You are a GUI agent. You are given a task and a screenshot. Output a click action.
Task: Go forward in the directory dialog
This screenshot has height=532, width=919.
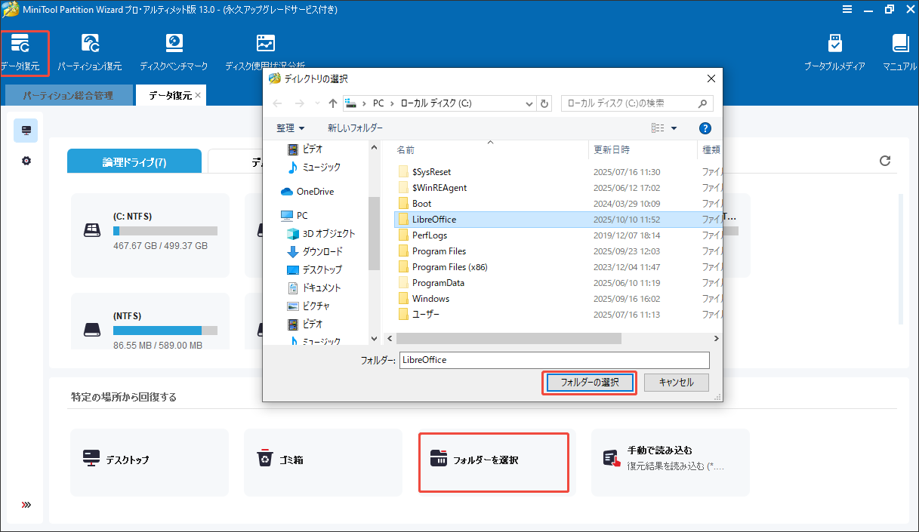tap(300, 103)
